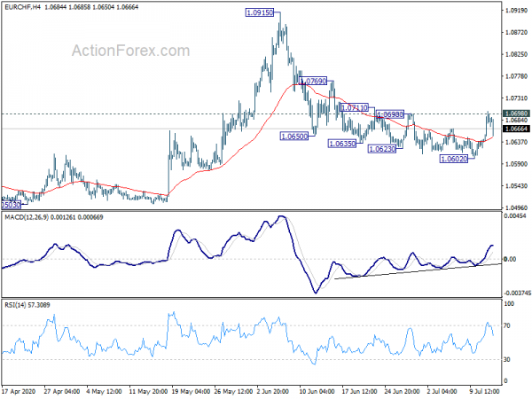
Task: Click the 24 Jun 20:00 date label
Action: 403,392
